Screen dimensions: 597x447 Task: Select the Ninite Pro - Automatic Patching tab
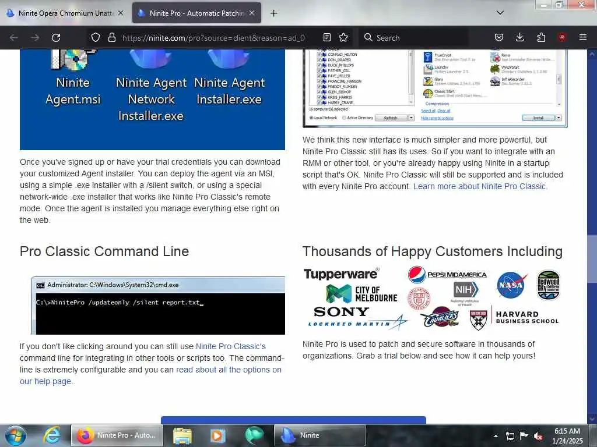(x=196, y=13)
